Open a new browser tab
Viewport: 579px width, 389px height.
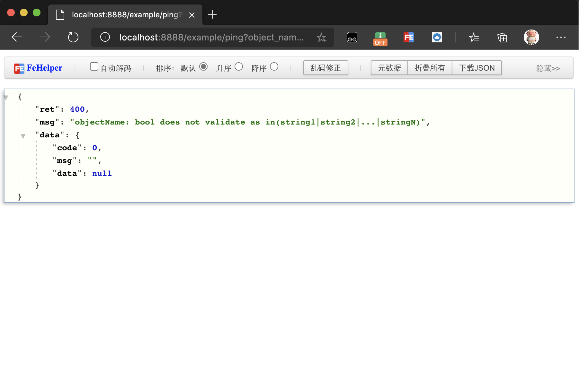212,14
